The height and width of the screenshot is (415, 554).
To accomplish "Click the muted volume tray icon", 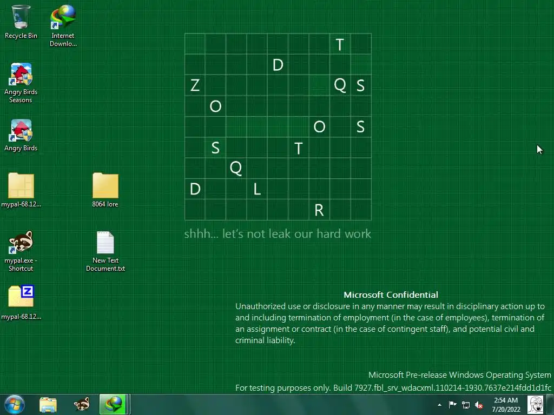I will click(x=479, y=405).
